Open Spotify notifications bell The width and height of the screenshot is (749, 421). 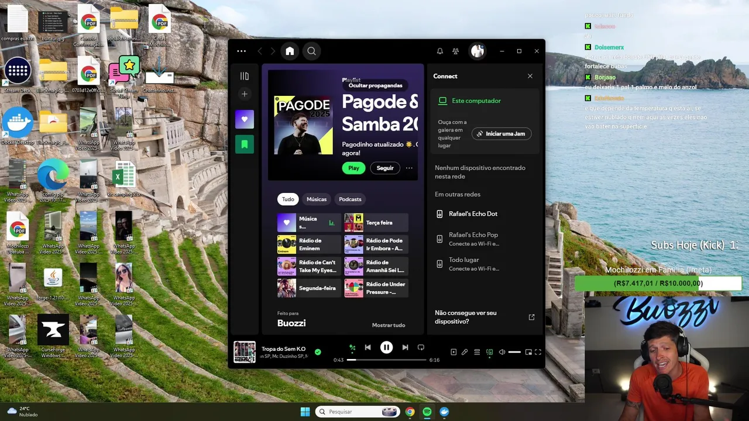coord(440,51)
